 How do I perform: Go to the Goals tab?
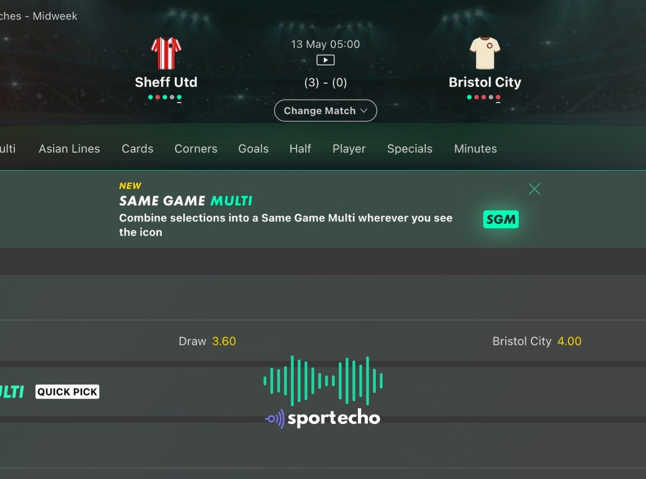253,149
